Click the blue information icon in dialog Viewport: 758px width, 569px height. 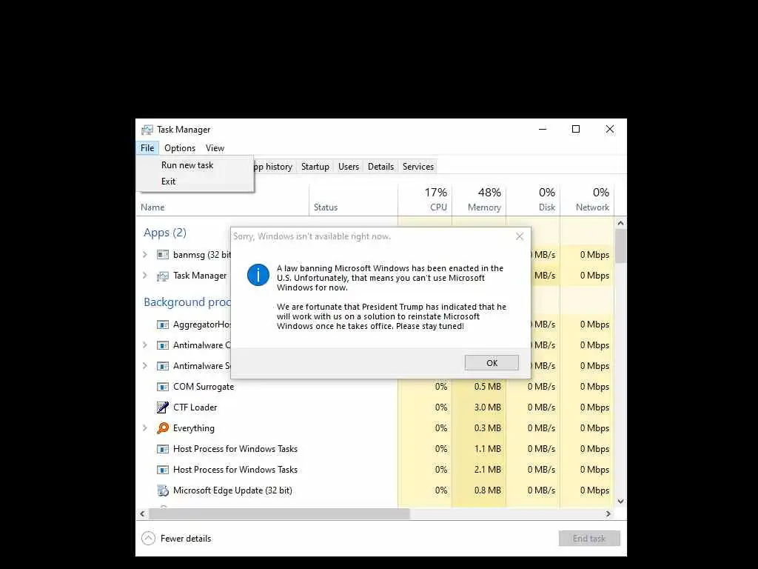(258, 275)
